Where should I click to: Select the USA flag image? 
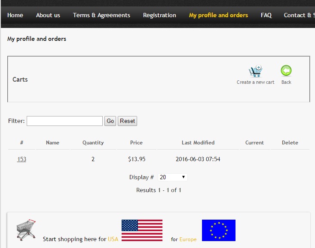click(x=142, y=230)
